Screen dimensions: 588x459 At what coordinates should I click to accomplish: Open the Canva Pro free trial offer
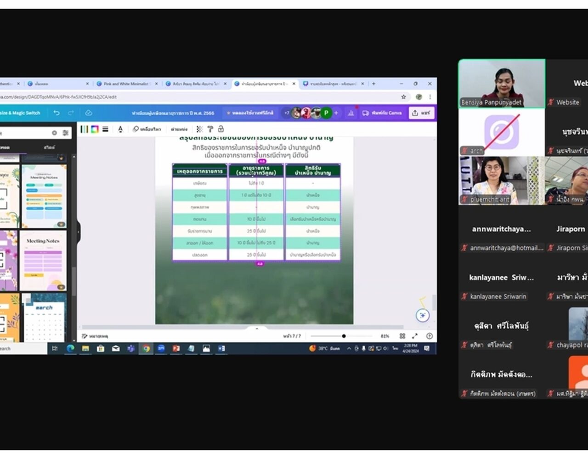(x=250, y=113)
